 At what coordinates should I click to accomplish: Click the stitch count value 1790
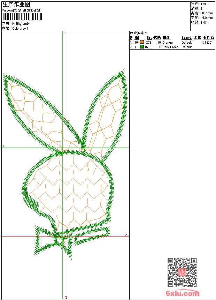click(x=204, y=4)
